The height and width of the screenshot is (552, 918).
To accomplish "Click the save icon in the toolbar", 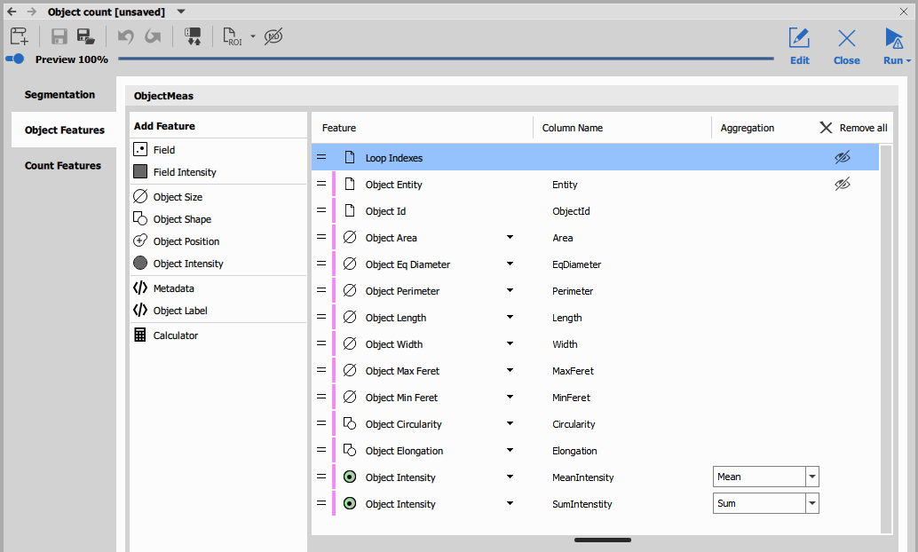I will (59, 36).
